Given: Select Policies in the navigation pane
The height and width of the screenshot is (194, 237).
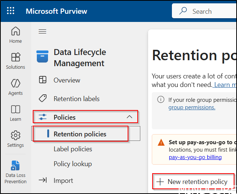Looking at the screenshot, I should (65, 117).
